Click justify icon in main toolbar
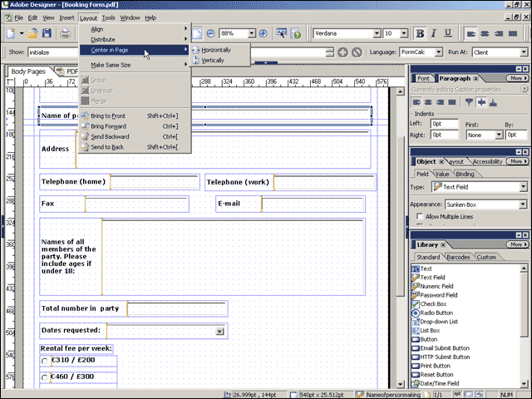 pos(513,33)
